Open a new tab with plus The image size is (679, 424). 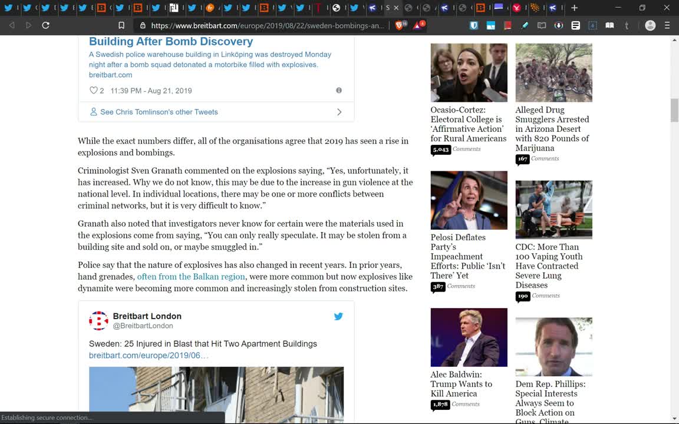pyautogui.click(x=574, y=8)
